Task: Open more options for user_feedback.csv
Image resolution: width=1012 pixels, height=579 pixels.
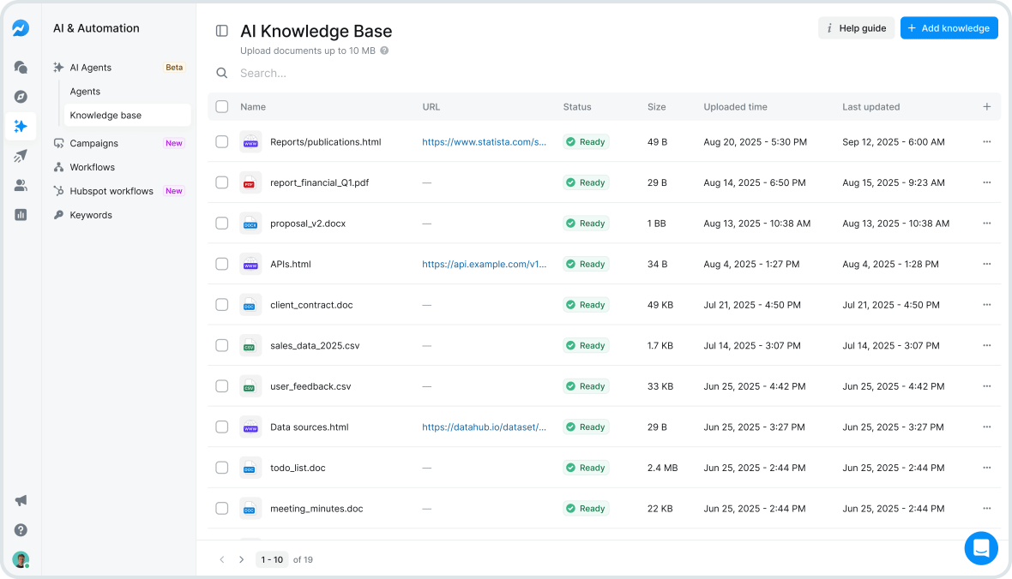Action: point(987,386)
